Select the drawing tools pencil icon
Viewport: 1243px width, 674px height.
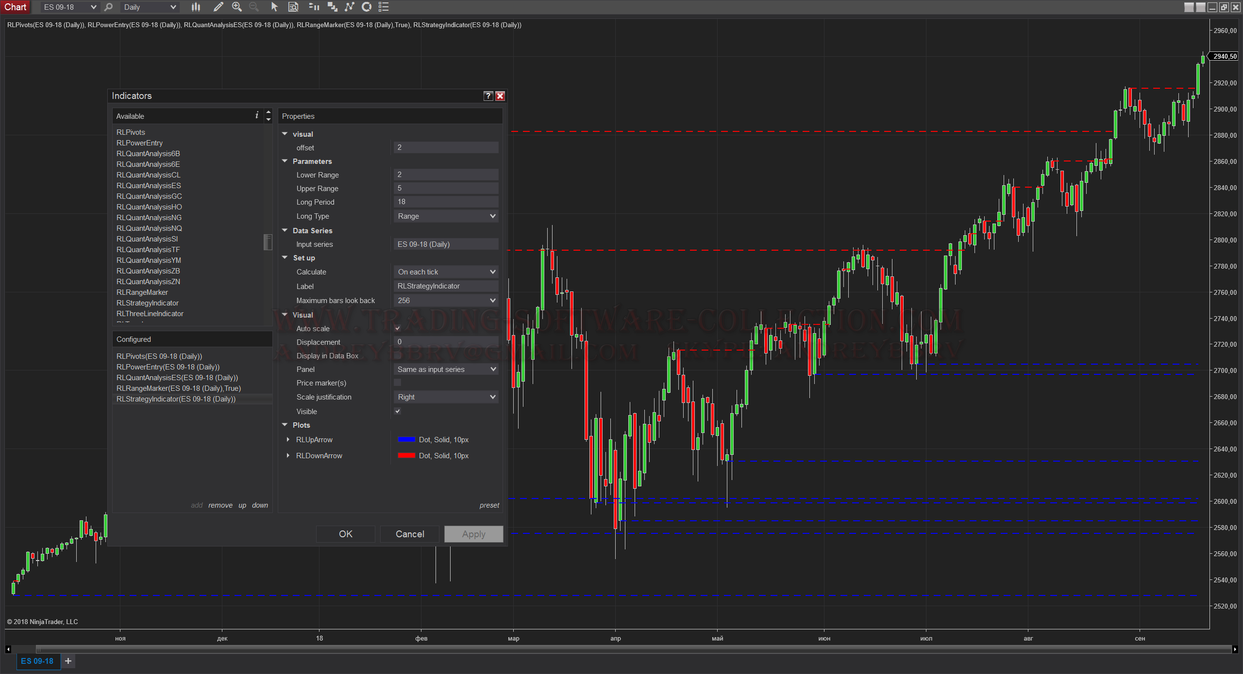[218, 7]
